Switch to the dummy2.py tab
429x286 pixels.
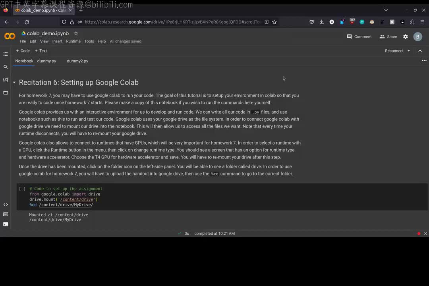click(77, 61)
